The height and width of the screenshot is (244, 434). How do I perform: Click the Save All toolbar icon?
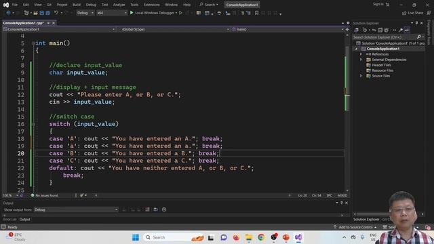47,13
